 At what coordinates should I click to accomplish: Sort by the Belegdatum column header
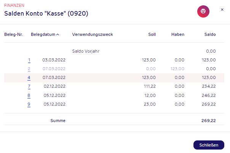coord(43,34)
